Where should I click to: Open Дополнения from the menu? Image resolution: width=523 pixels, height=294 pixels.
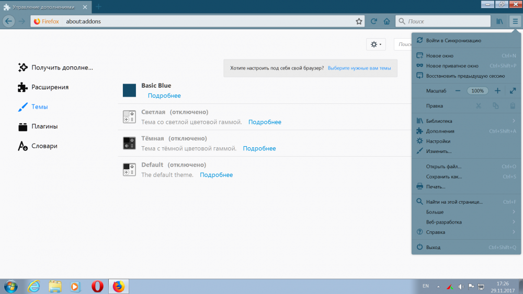[467, 131]
